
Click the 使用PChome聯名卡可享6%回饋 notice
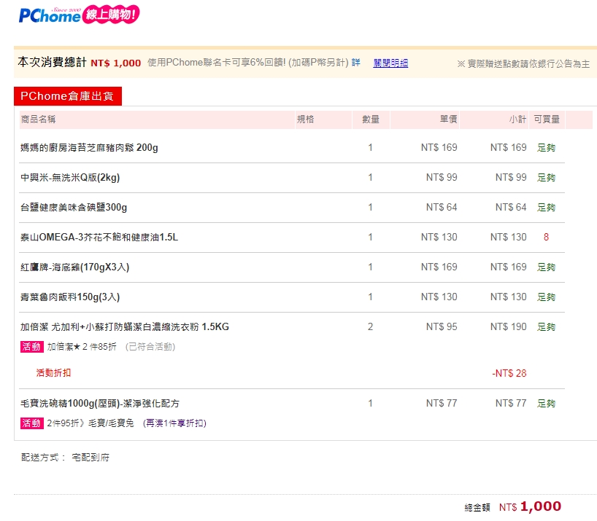pyautogui.click(x=248, y=63)
